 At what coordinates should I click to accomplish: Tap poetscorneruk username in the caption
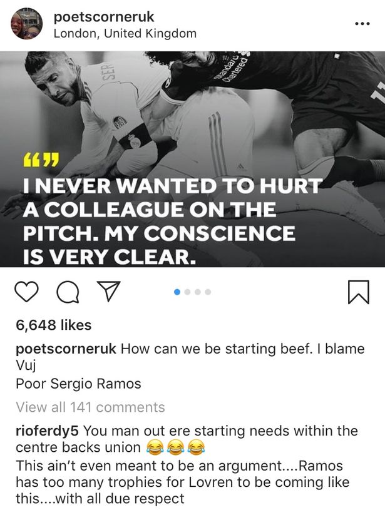point(66,349)
